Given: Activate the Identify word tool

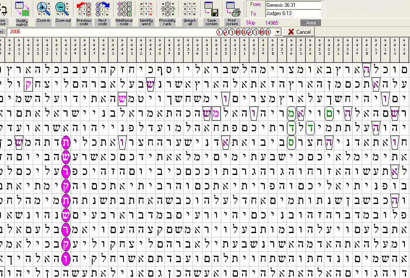Looking at the screenshot, I should pos(146,9).
